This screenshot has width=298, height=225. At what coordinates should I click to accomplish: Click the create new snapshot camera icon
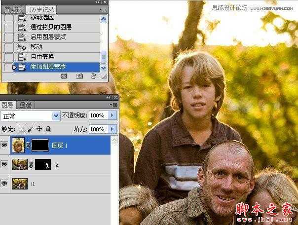(79, 76)
